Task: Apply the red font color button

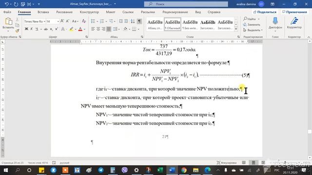Action: pos(80,29)
